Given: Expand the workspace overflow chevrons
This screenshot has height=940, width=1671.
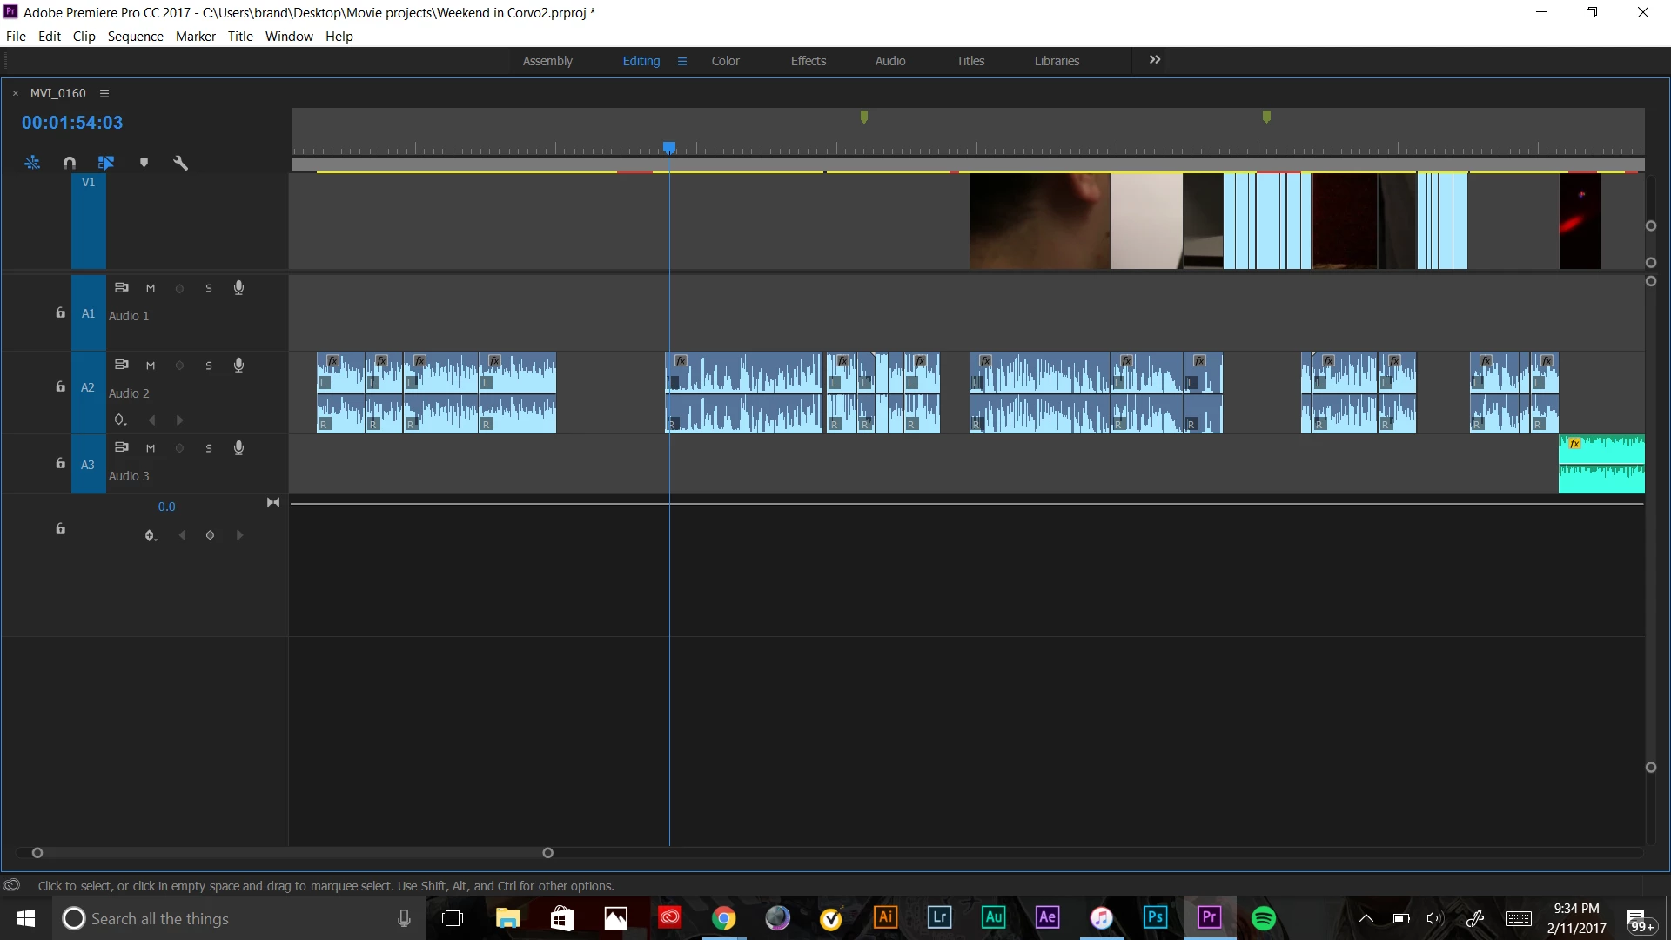Looking at the screenshot, I should (1154, 60).
